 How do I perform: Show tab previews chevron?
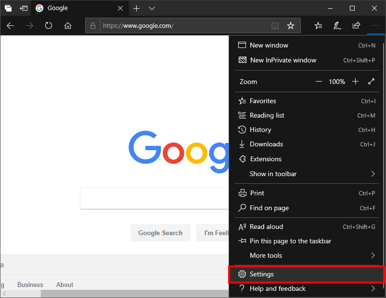click(152, 8)
